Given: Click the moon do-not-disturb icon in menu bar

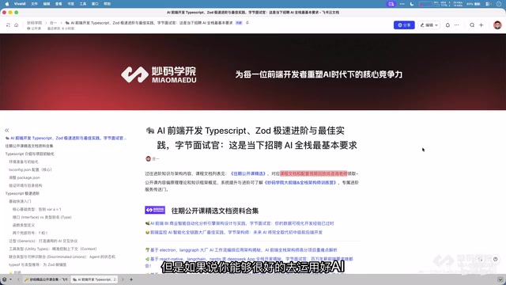Looking at the screenshot, I should [x=412, y=4].
